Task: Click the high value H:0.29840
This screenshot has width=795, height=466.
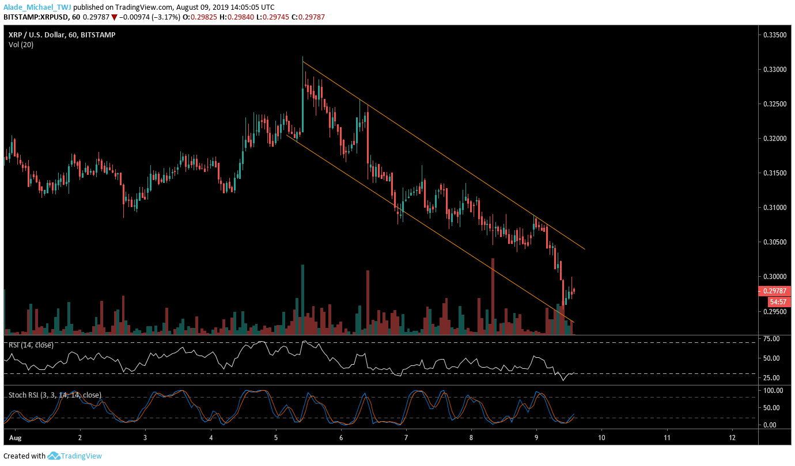Action: click(x=236, y=17)
